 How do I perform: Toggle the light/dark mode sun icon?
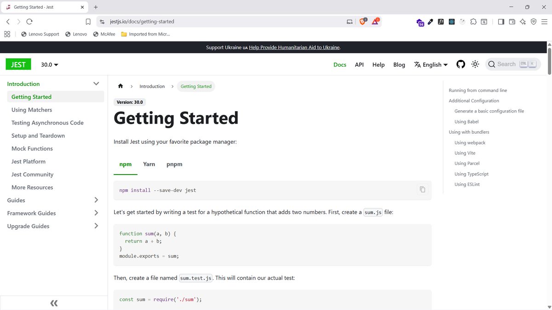click(x=475, y=64)
